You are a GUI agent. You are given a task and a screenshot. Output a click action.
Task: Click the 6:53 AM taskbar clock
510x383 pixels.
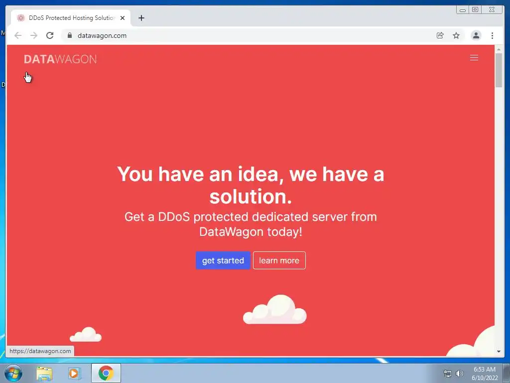pyautogui.click(x=485, y=374)
